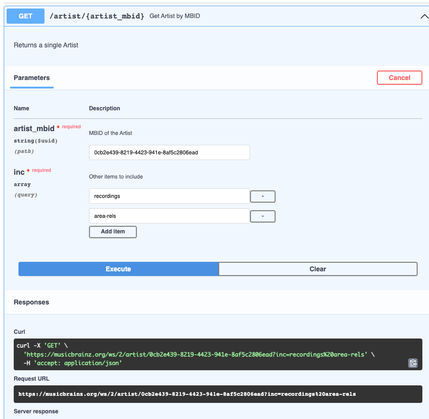The height and width of the screenshot is (419, 429).
Task: Click 'Other items to include' text
Action: click(116, 177)
